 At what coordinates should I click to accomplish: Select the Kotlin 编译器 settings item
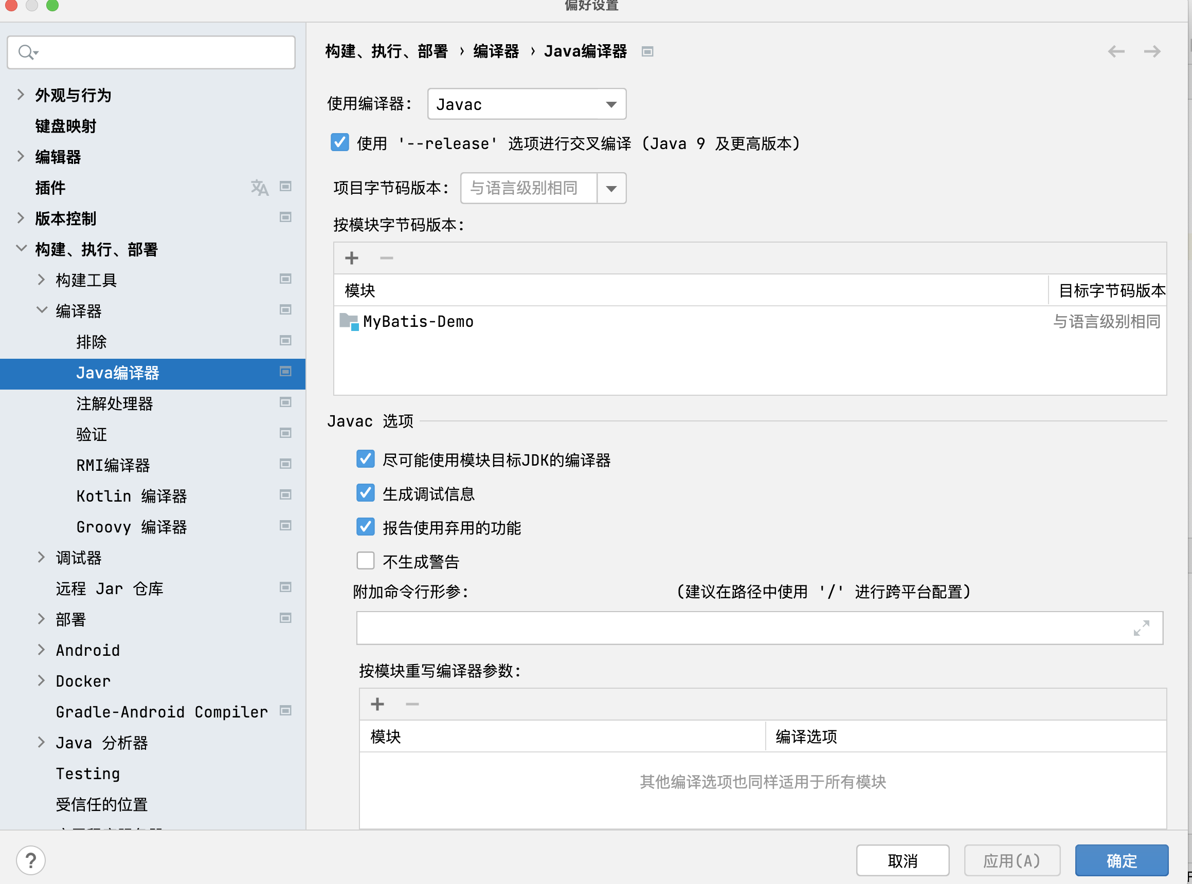131,496
